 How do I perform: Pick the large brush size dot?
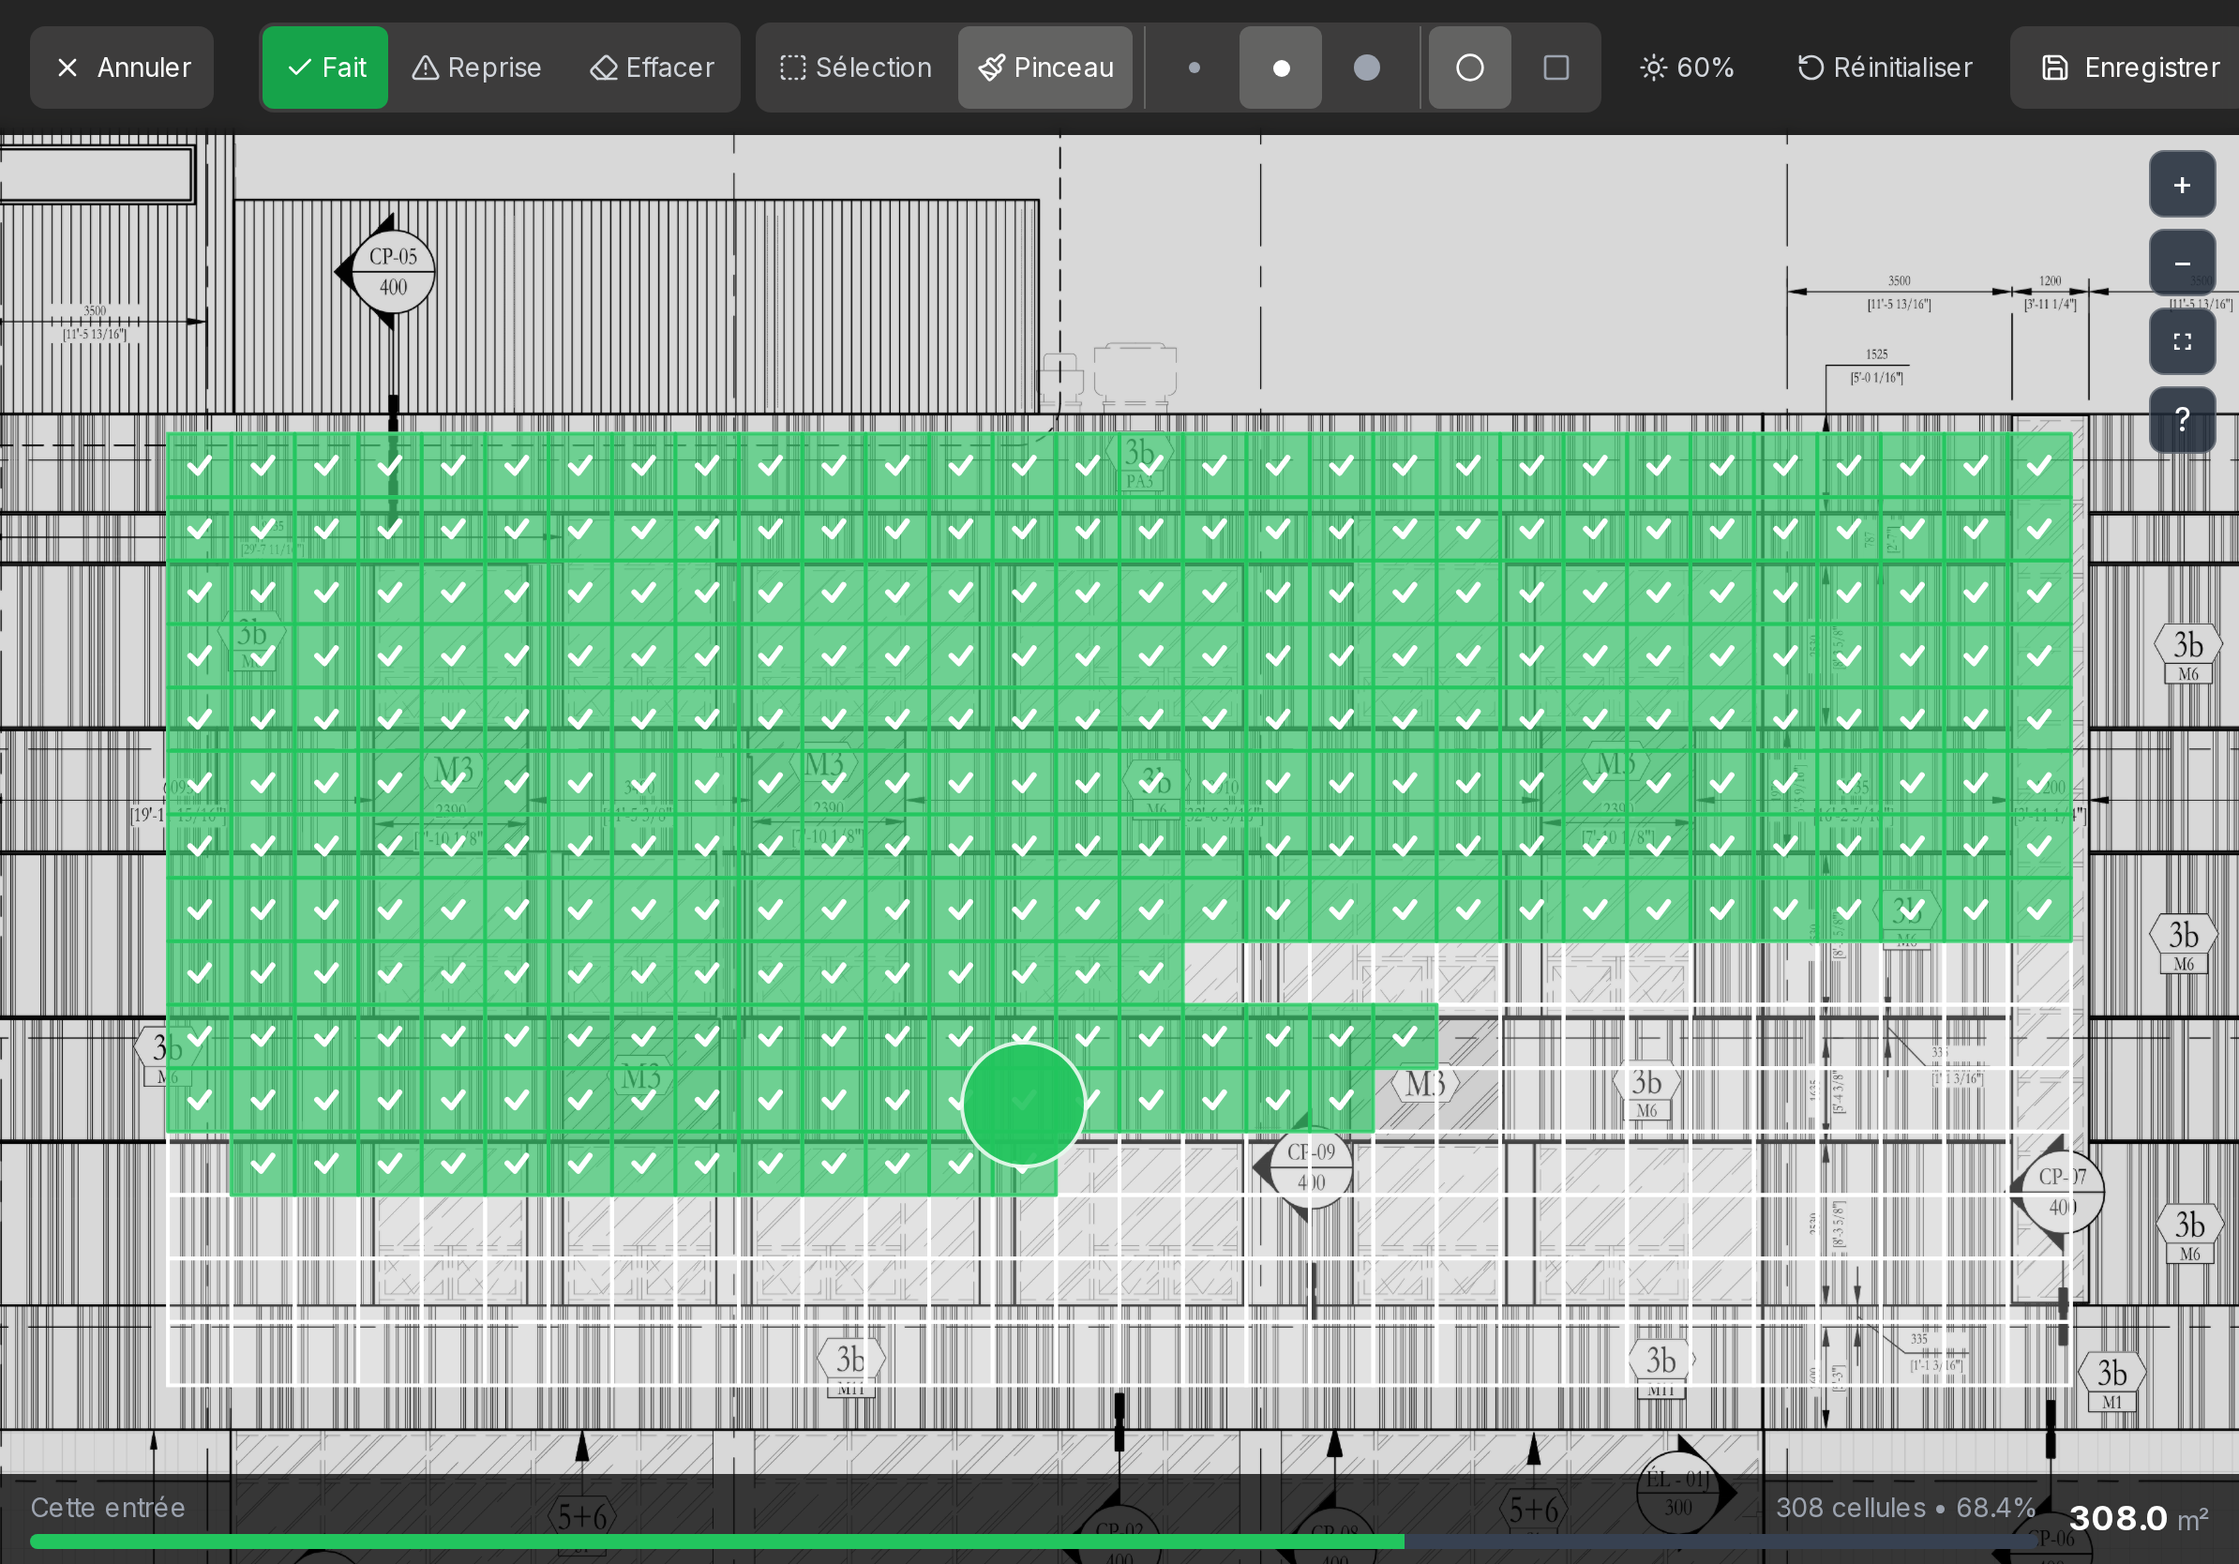tap(1367, 68)
